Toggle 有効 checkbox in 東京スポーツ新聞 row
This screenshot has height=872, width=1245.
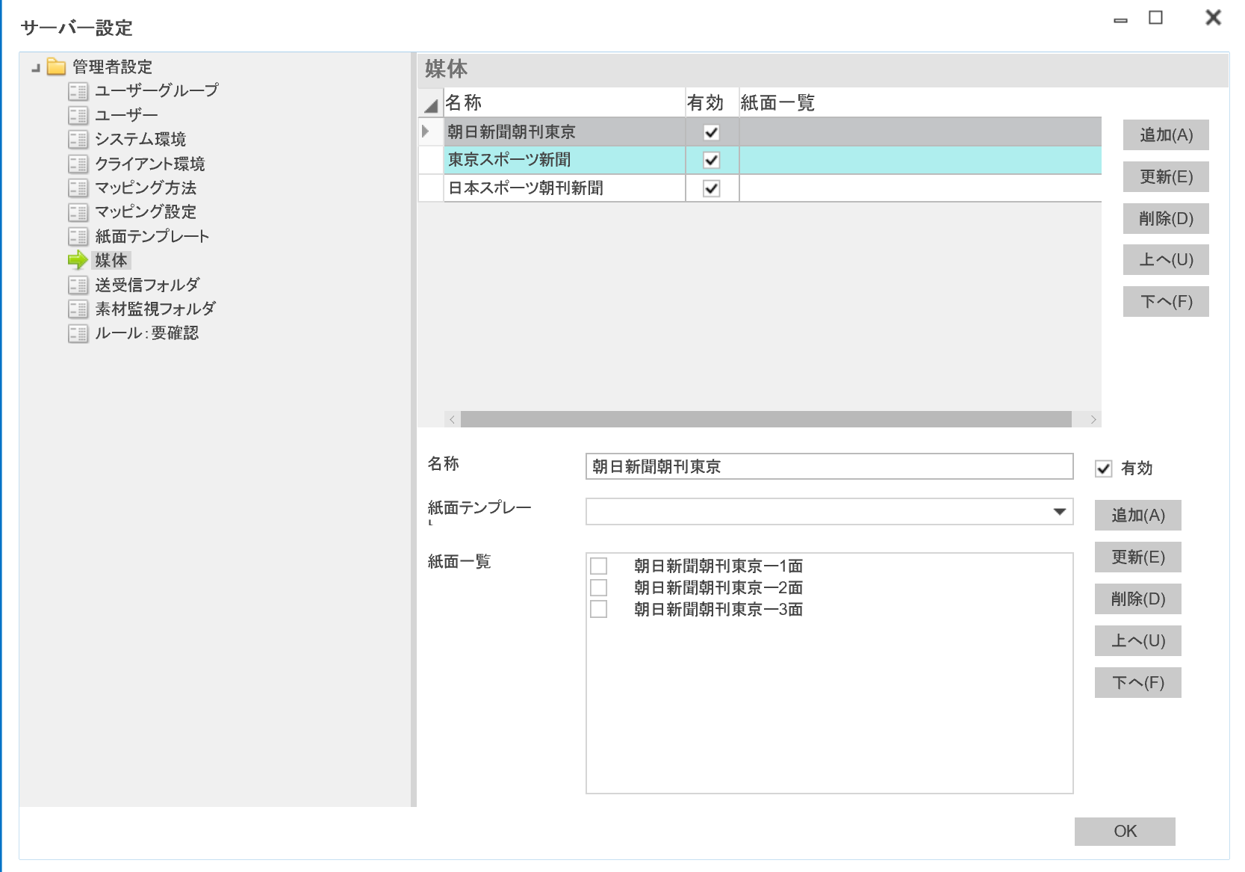point(712,160)
